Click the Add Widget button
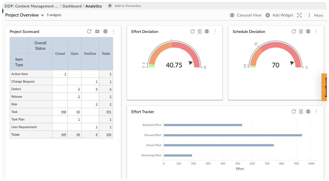The image size is (329, 181). (x=279, y=15)
